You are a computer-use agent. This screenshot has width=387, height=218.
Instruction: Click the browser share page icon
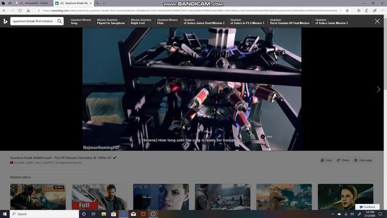click(375, 11)
